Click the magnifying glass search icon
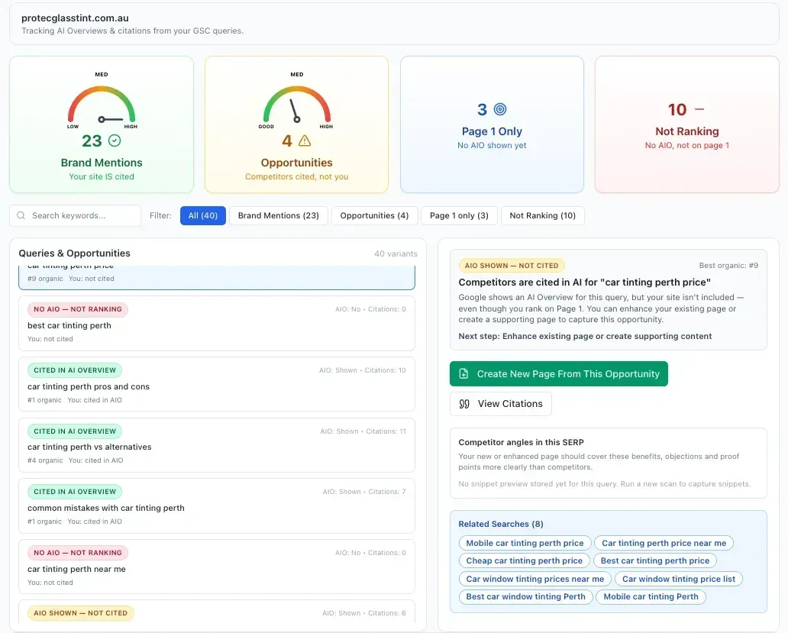Image resolution: width=788 pixels, height=633 pixels. [21, 216]
